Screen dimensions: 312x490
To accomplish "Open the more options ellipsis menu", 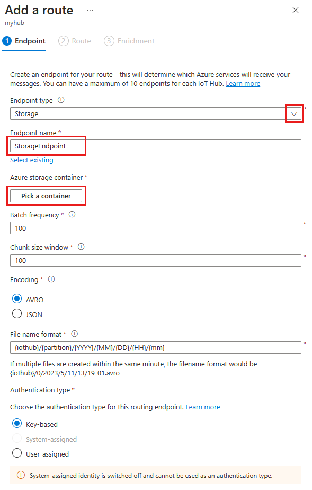I will [x=90, y=10].
